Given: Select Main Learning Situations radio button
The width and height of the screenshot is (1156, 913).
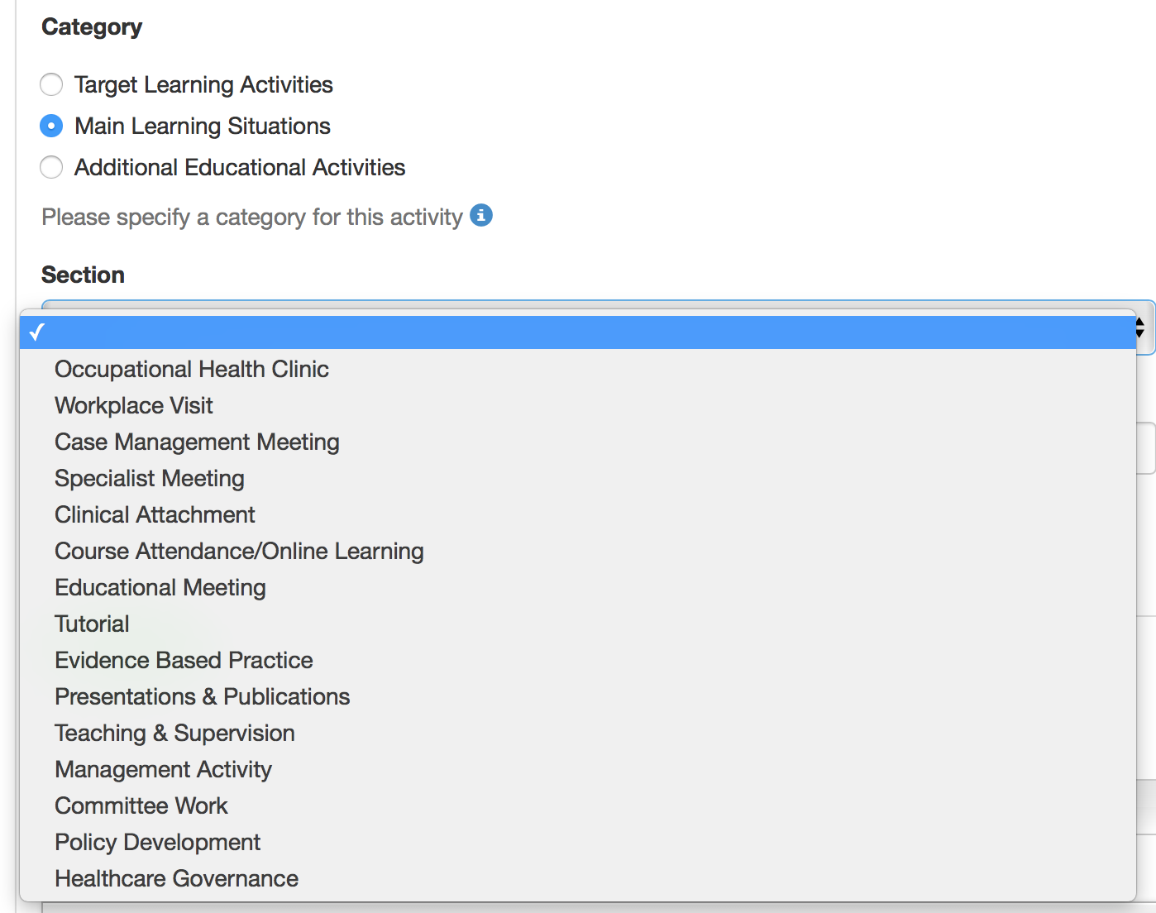Looking at the screenshot, I should [x=51, y=126].
